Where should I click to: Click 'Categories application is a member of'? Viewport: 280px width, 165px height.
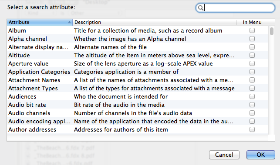pos(126,72)
